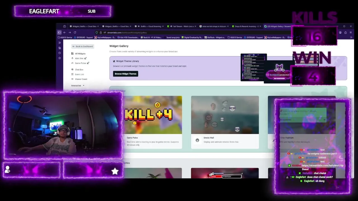Open browser profile icon in toolbar
358x201 pixels.
point(340,32)
